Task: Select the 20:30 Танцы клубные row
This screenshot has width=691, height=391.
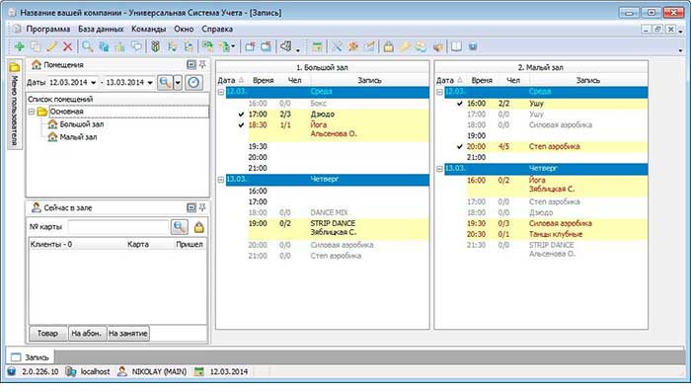Action: (557, 234)
